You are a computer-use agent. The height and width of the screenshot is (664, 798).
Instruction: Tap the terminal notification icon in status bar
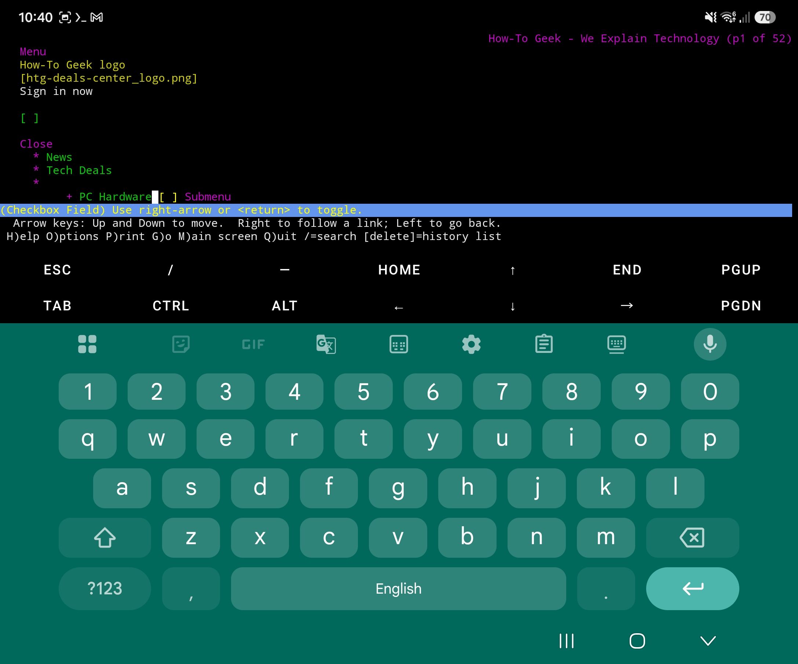pyautogui.click(x=81, y=17)
